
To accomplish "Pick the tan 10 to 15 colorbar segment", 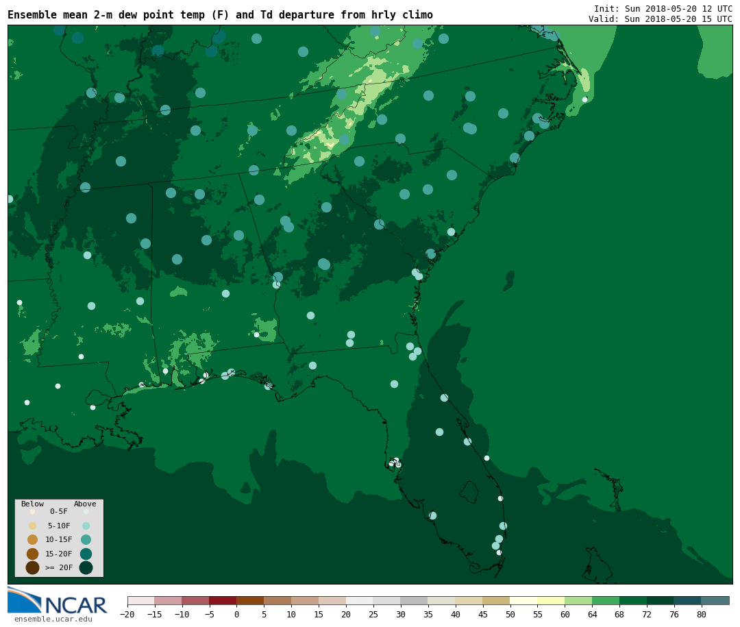I will coord(305,600).
